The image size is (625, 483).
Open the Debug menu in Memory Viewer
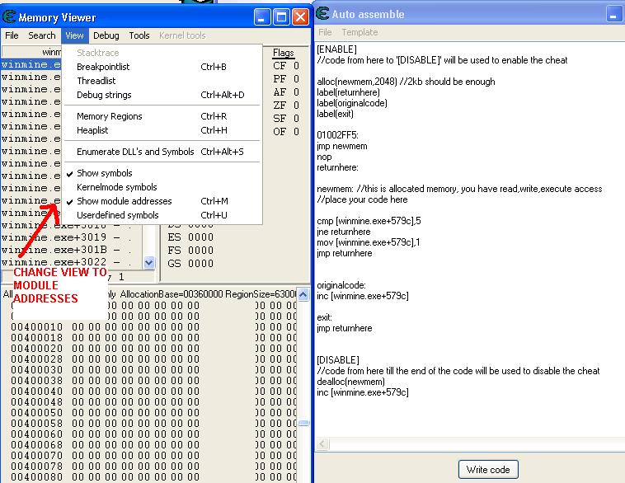coord(106,35)
